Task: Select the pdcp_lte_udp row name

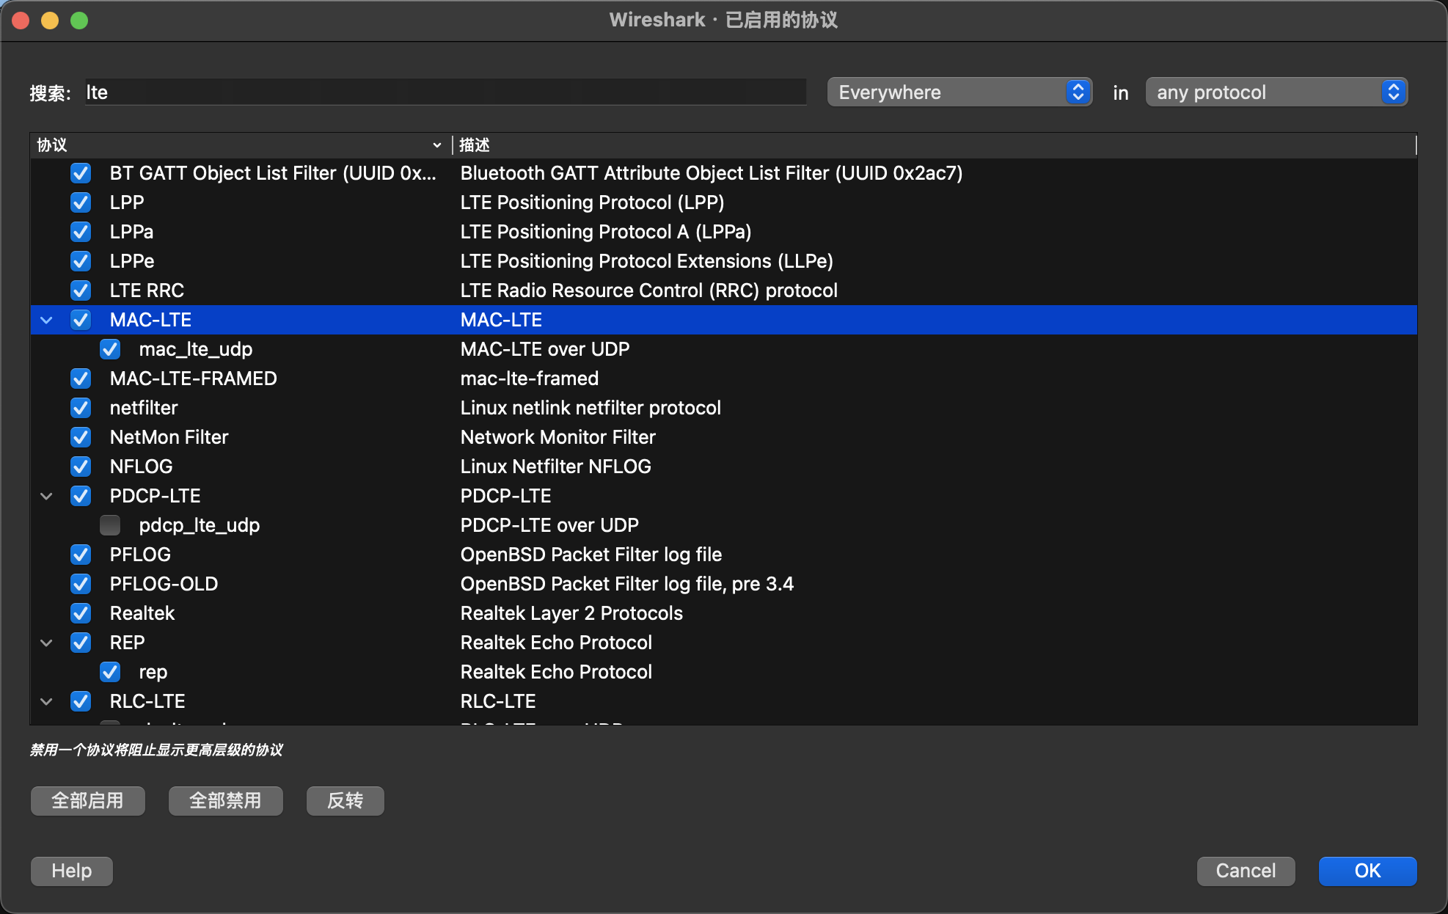Action: 200,525
